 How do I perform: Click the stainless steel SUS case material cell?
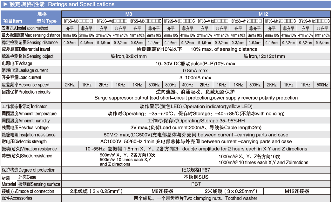(x=196, y=177)
